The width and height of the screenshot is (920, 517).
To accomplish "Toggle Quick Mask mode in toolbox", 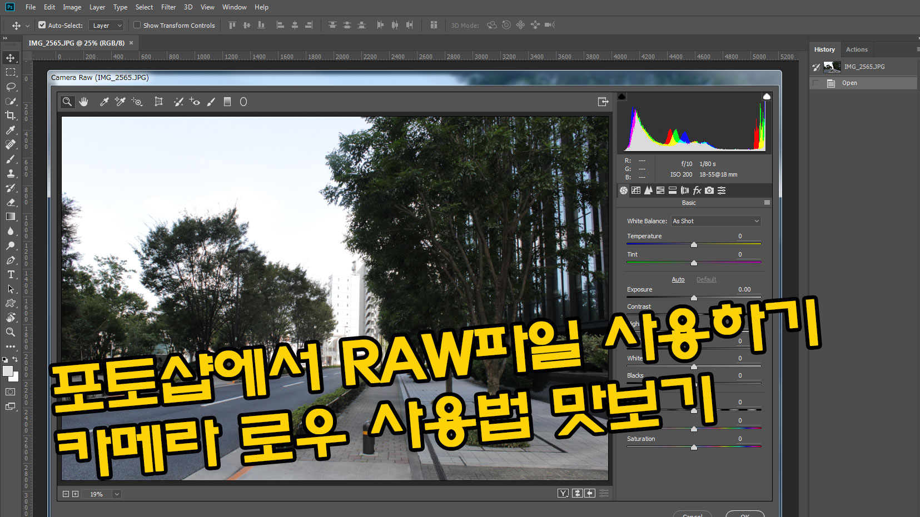I will click(11, 391).
